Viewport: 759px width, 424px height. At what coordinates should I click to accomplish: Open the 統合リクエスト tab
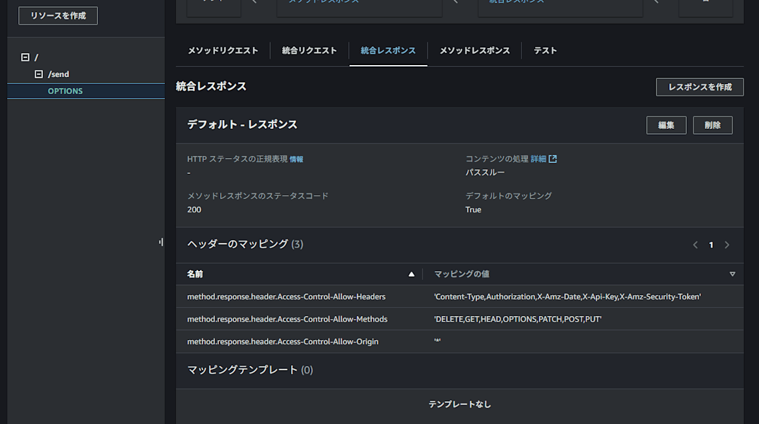click(309, 51)
